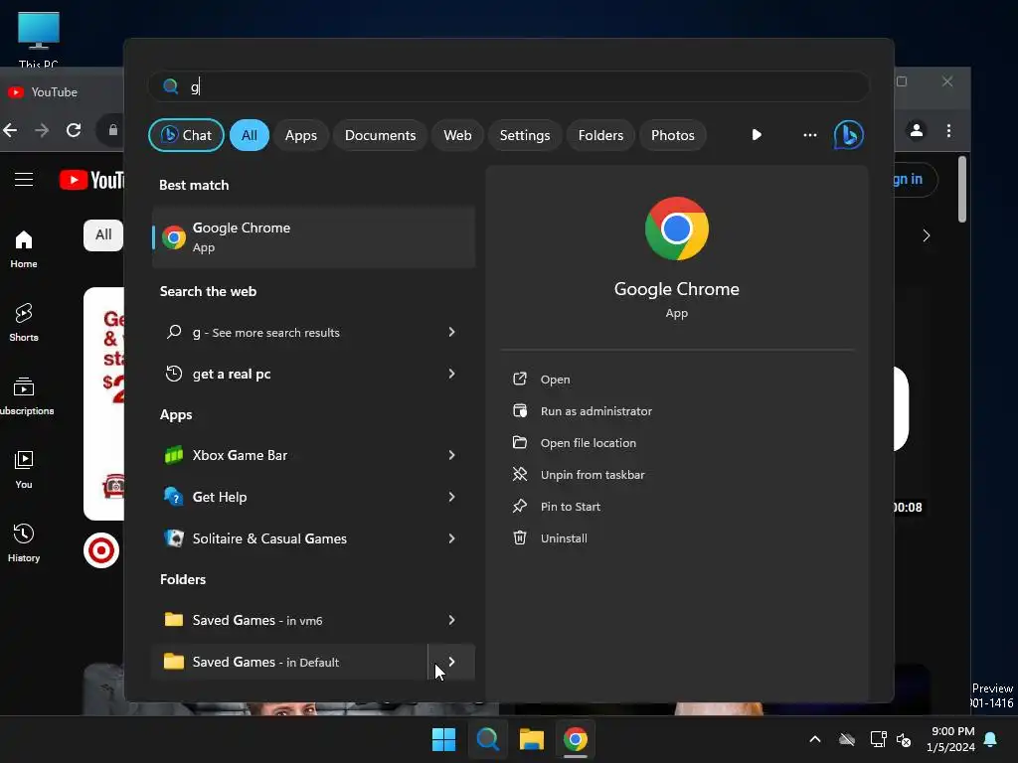
Task: Click the 'Saved Games - in vm6' result text
Action: click(x=257, y=620)
